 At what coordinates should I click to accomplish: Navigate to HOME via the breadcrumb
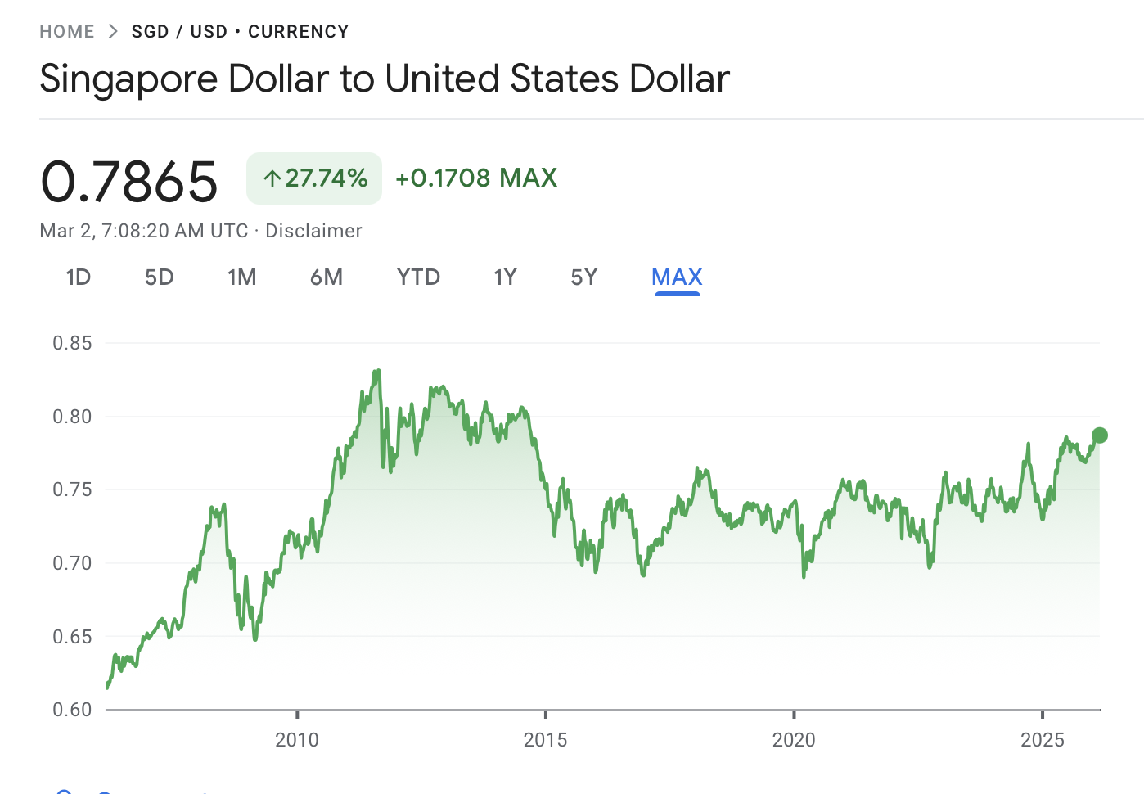click(67, 31)
